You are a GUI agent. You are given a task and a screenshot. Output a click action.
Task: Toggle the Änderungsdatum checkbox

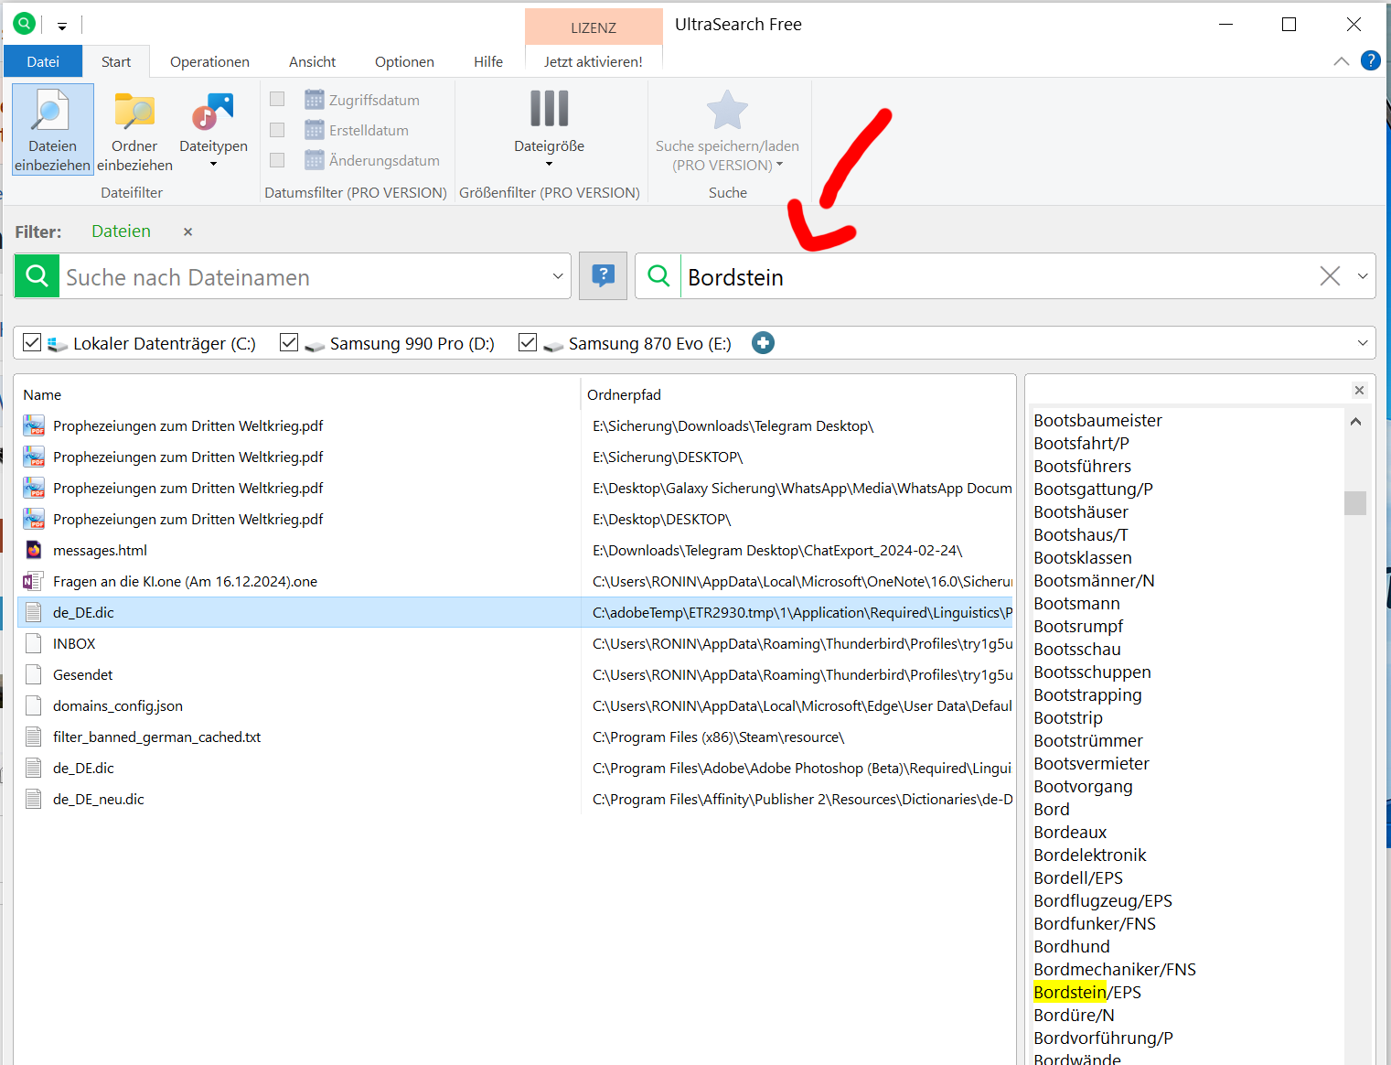tap(277, 160)
